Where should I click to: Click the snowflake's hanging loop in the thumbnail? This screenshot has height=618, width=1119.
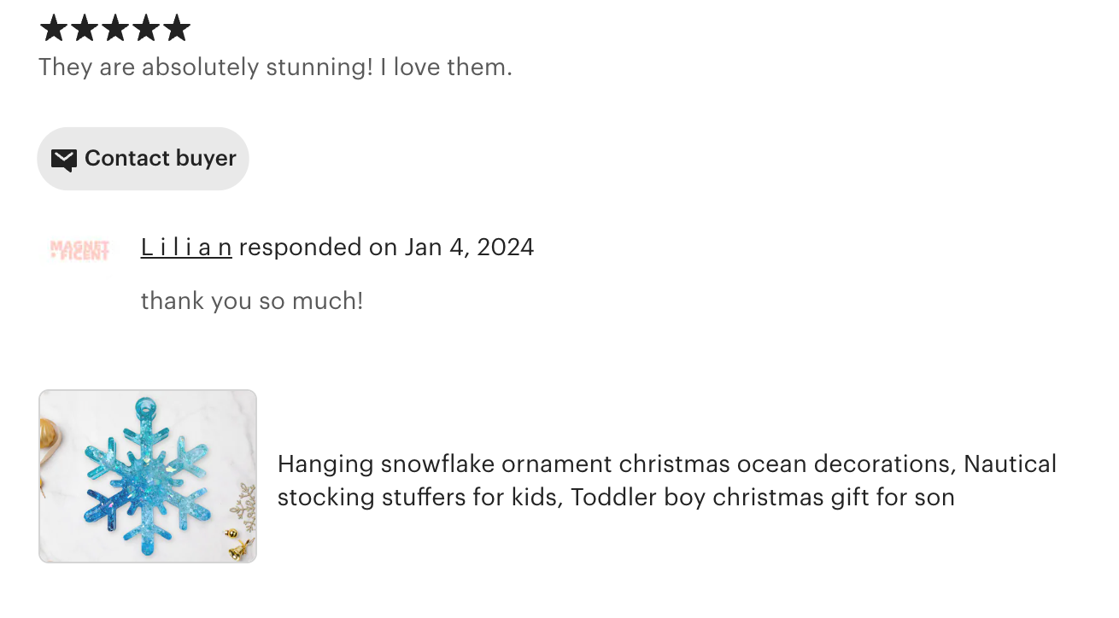(x=152, y=407)
